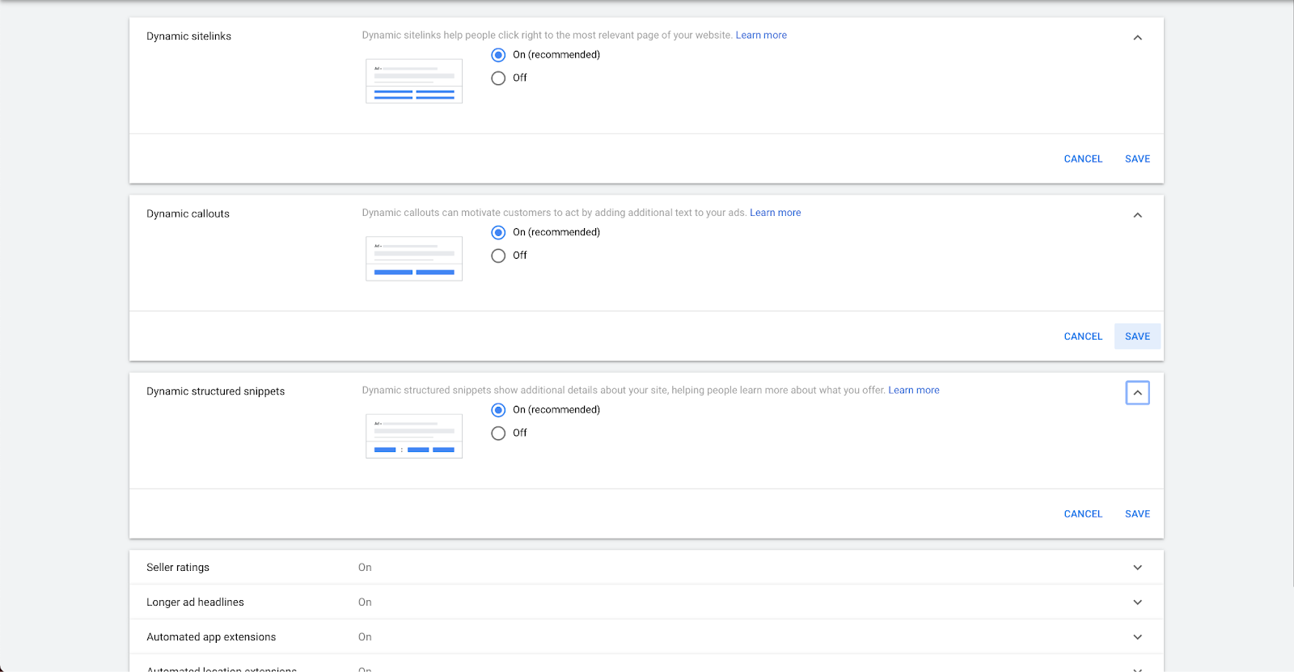
Task: Save the Dynamic structured snippets setting
Action: tap(1137, 514)
